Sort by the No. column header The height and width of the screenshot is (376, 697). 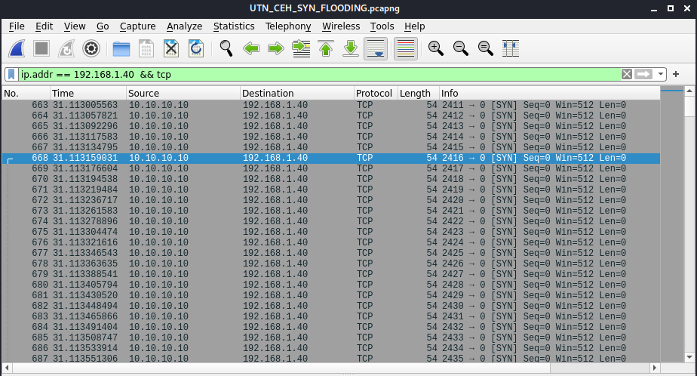pyautogui.click(x=26, y=94)
